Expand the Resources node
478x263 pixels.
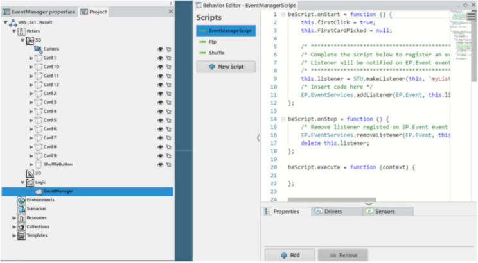click(14, 217)
